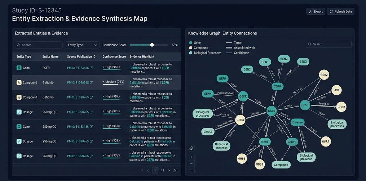The height and width of the screenshot is (181, 366).
Task: Click the page number 1 box
Action: (155, 170)
